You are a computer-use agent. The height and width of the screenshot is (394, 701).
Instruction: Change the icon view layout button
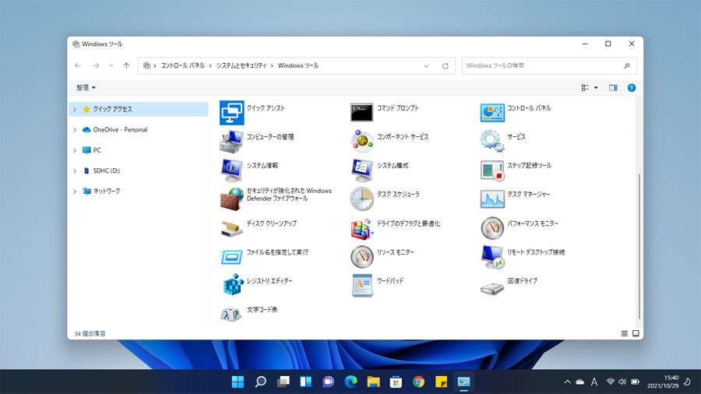[585, 87]
